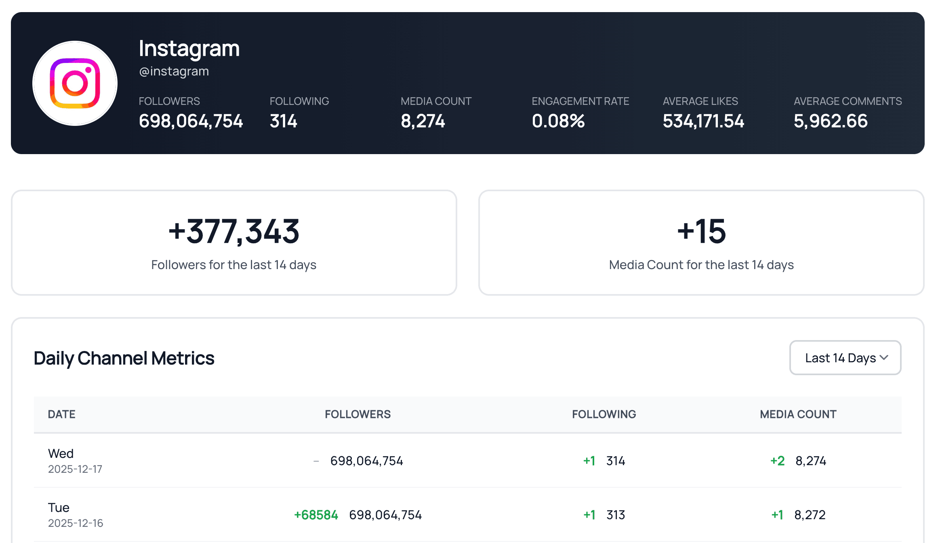
Task: Click the Daily Channel Metrics heading
Action: tap(124, 358)
